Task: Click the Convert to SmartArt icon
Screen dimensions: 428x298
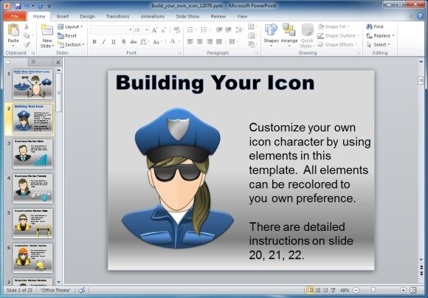Action: 251,44
